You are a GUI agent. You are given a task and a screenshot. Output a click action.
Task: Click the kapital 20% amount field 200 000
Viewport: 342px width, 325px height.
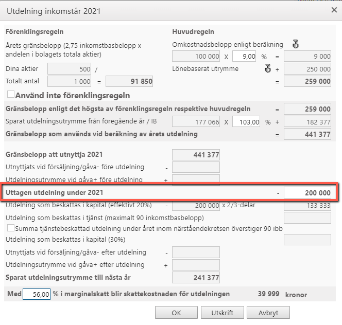(x=196, y=205)
